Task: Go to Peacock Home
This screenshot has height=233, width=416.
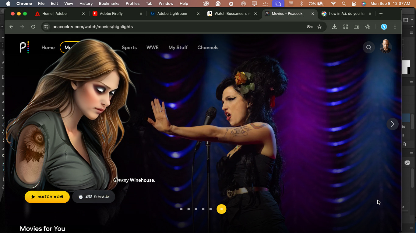Action: (x=48, y=47)
